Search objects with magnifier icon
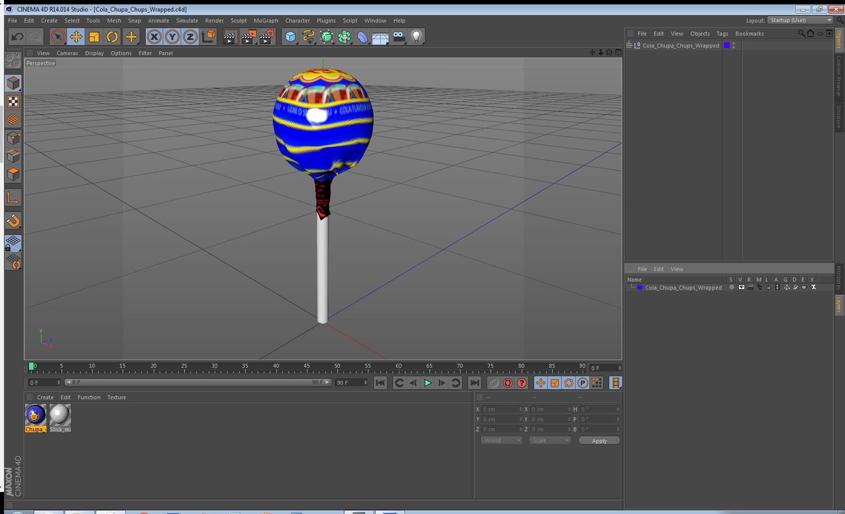This screenshot has width=845, height=514. 801,34
